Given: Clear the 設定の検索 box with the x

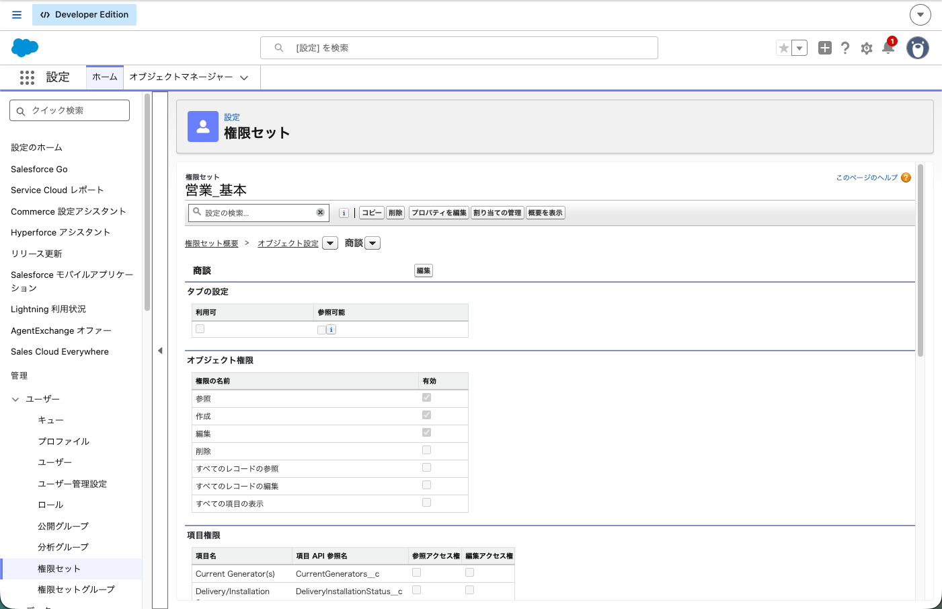Looking at the screenshot, I should [321, 213].
